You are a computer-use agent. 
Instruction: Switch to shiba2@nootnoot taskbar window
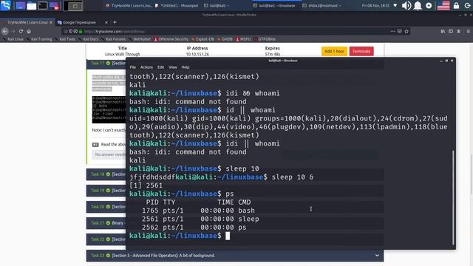322,5
